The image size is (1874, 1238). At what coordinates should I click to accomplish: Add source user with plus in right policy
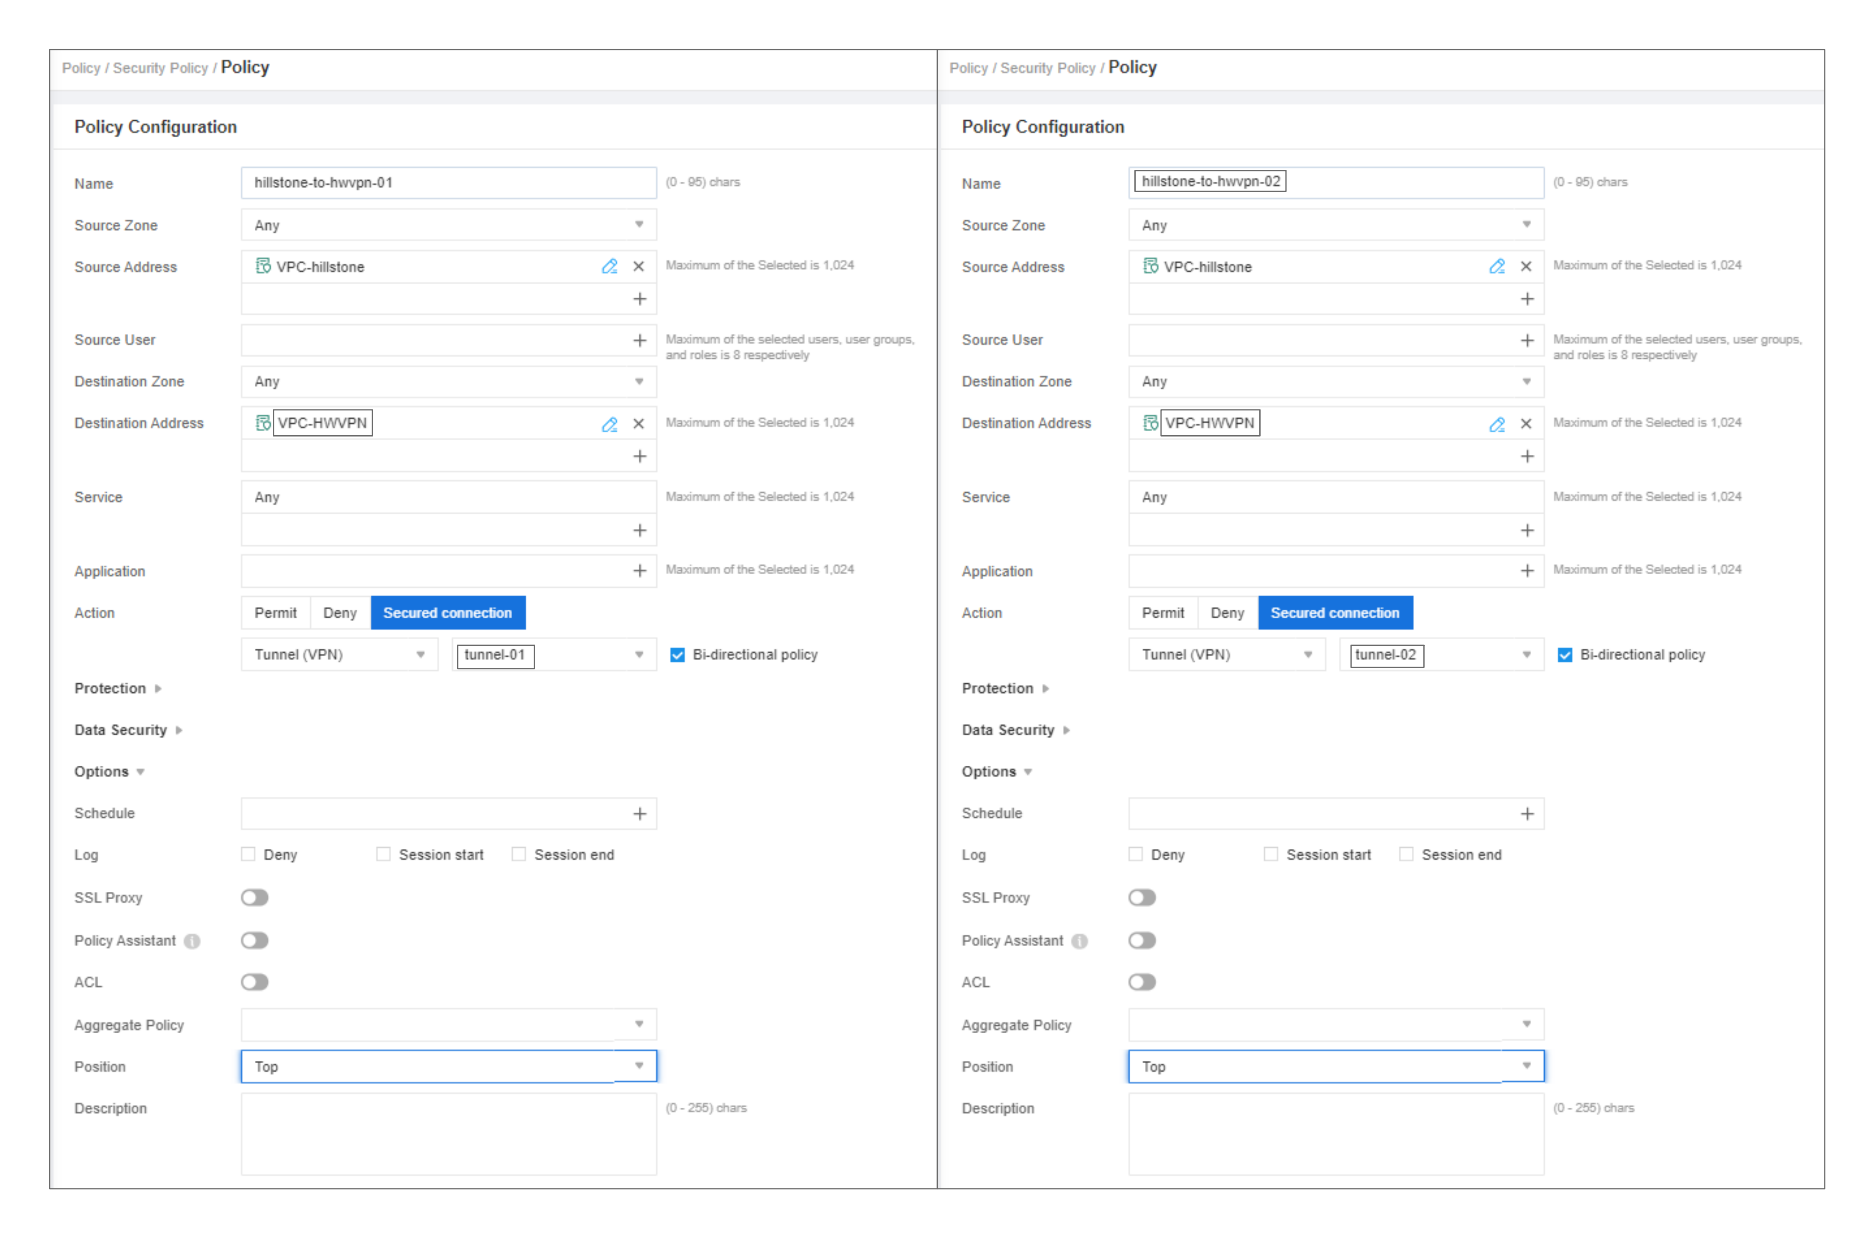(x=1526, y=340)
